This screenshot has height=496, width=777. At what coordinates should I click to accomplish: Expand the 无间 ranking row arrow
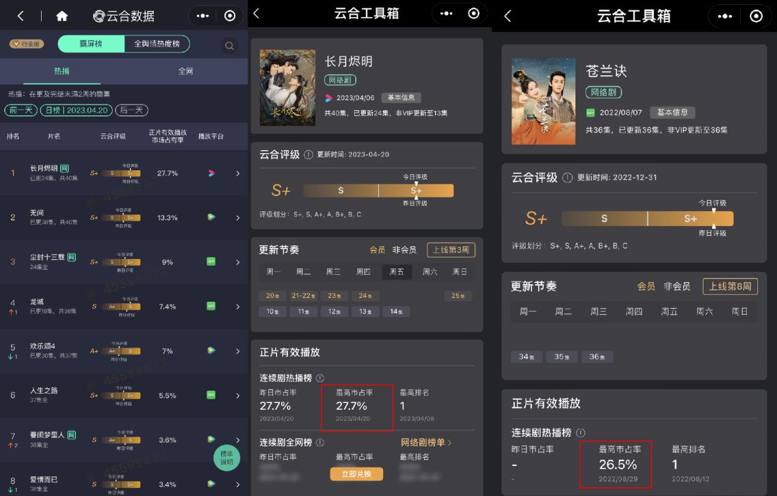point(238,217)
